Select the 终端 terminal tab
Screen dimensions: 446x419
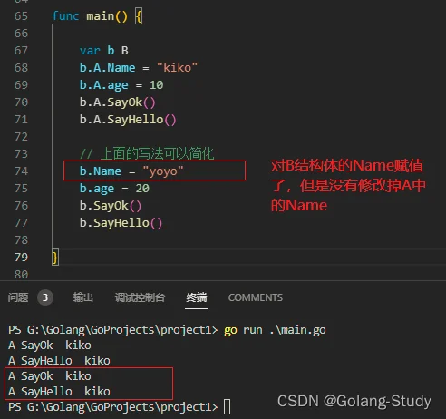pyautogui.click(x=197, y=297)
